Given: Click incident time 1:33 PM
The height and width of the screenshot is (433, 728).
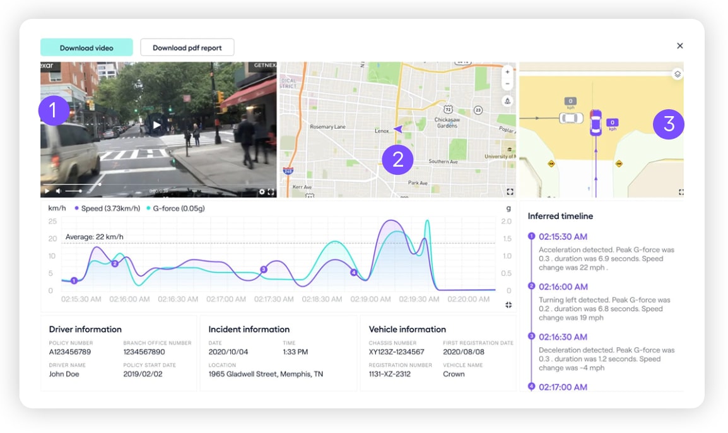Looking at the screenshot, I should coord(295,352).
